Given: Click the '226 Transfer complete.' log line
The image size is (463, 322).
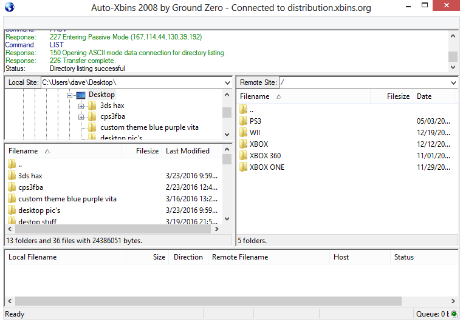Looking at the screenshot, I should pyautogui.click(x=83, y=61).
